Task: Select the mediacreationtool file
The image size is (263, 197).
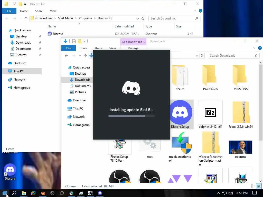Action: pyautogui.click(x=180, y=147)
